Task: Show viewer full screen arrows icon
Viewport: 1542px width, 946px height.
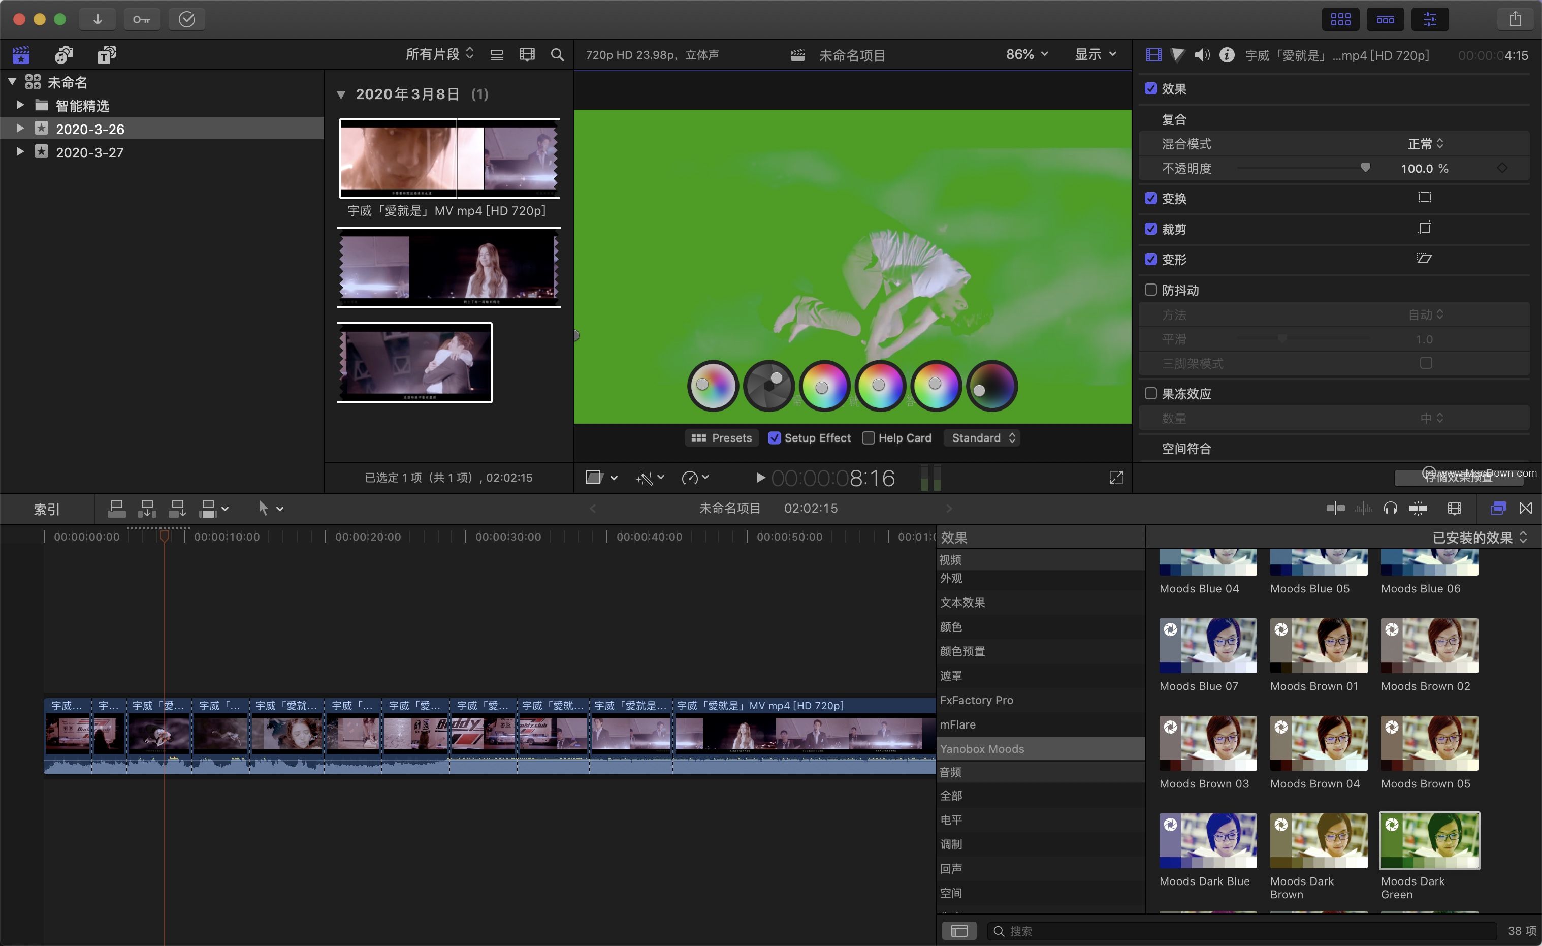Action: pos(1116,478)
